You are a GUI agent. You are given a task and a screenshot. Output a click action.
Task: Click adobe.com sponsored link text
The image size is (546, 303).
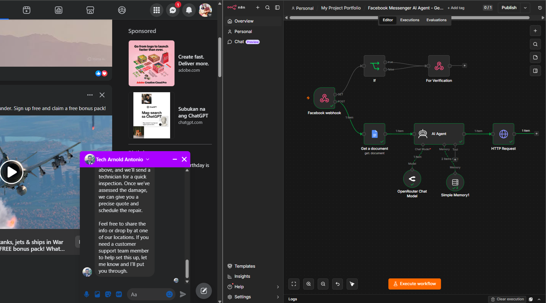click(189, 70)
